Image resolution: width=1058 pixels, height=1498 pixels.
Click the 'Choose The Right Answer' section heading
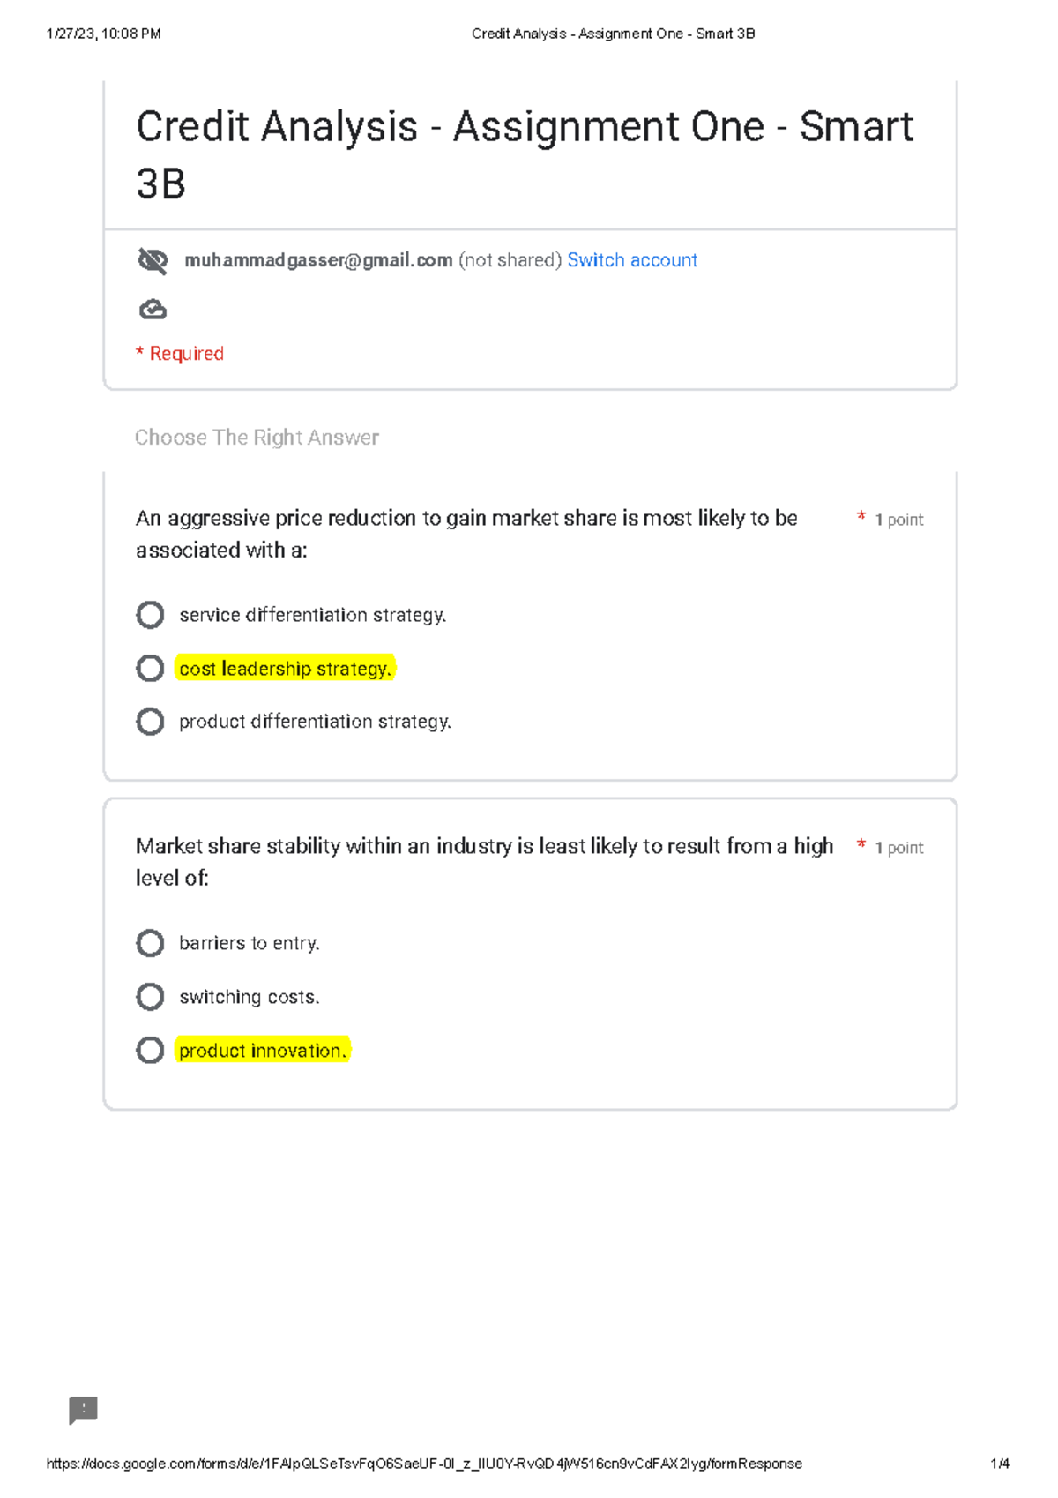[x=257, y=438]
